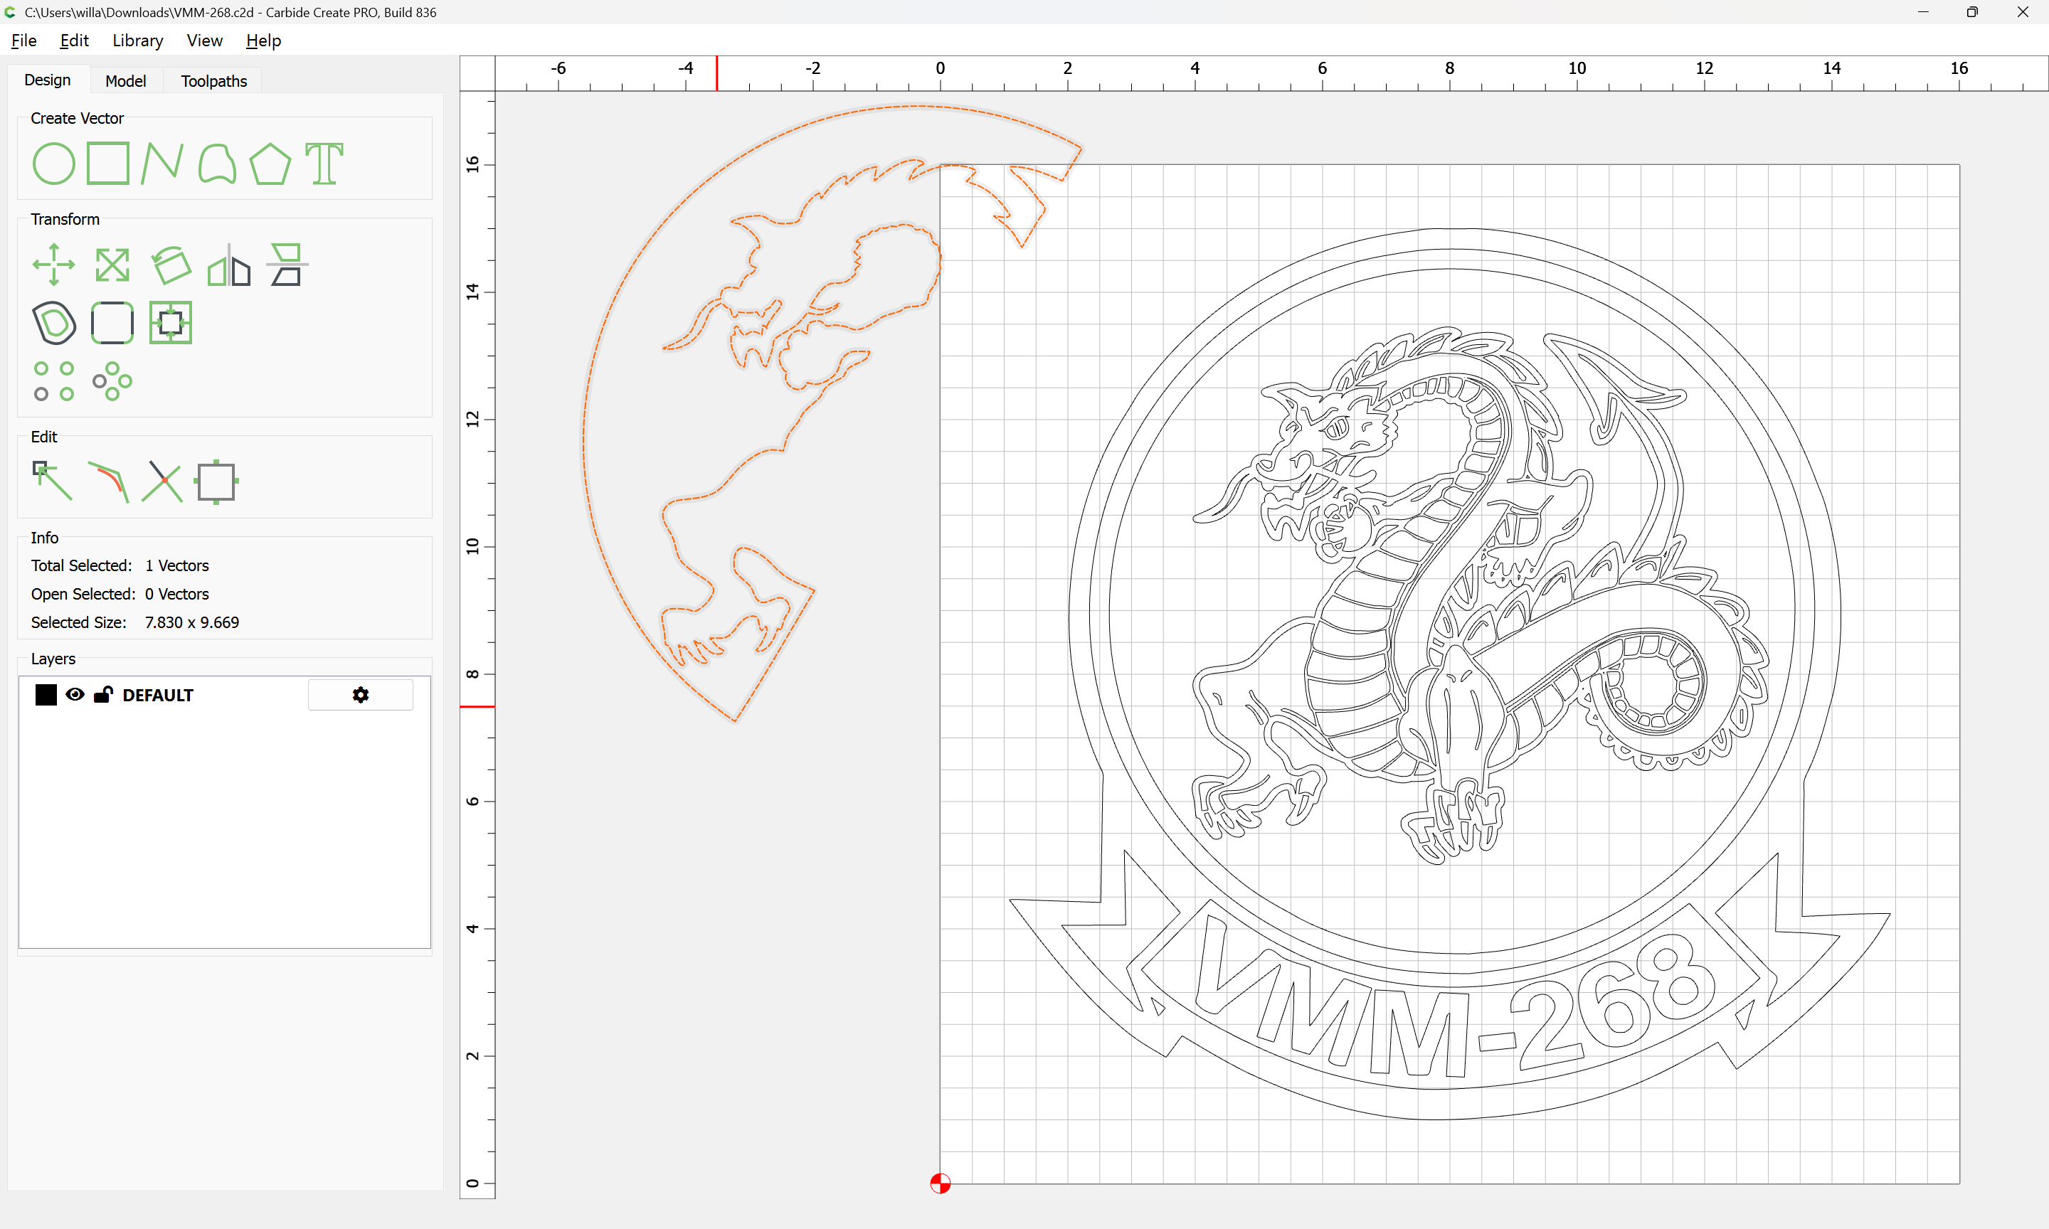Activate the Text creation tool

click(x=324, y=163)
